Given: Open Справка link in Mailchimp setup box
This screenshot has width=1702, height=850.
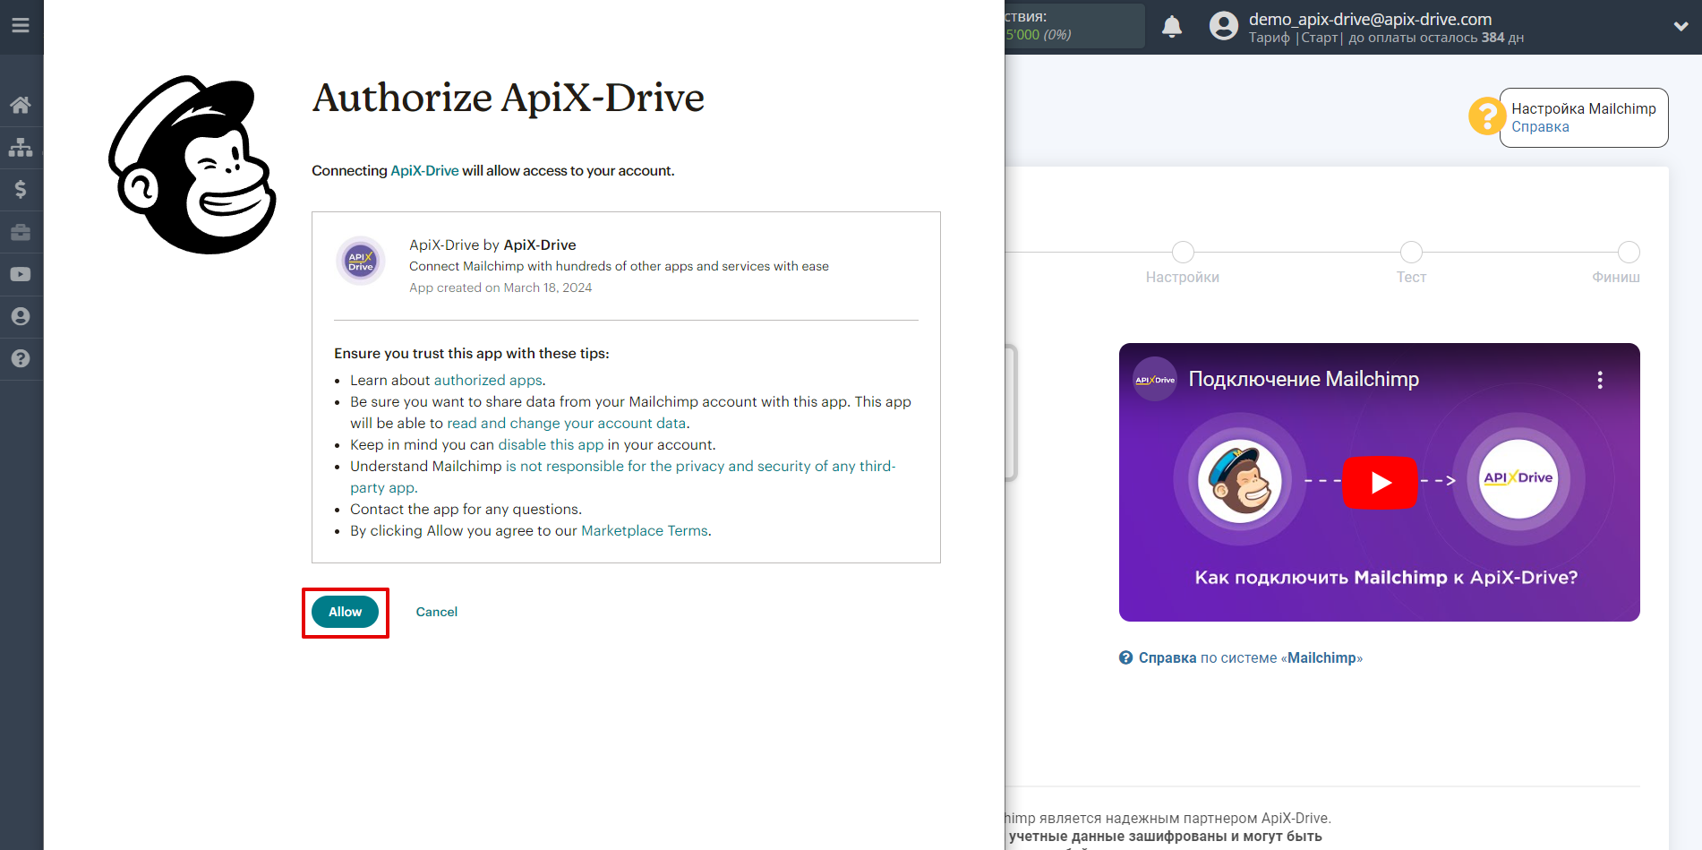Looking at the screenshot, I should [x=1540, y=127].
